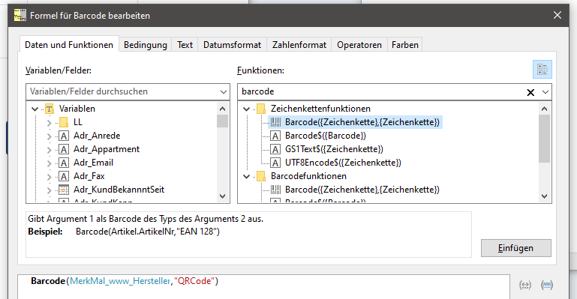The width and height of the screenshot is (577, 299).
Task: Click the LL folder icon
Action: pos(64,122)
